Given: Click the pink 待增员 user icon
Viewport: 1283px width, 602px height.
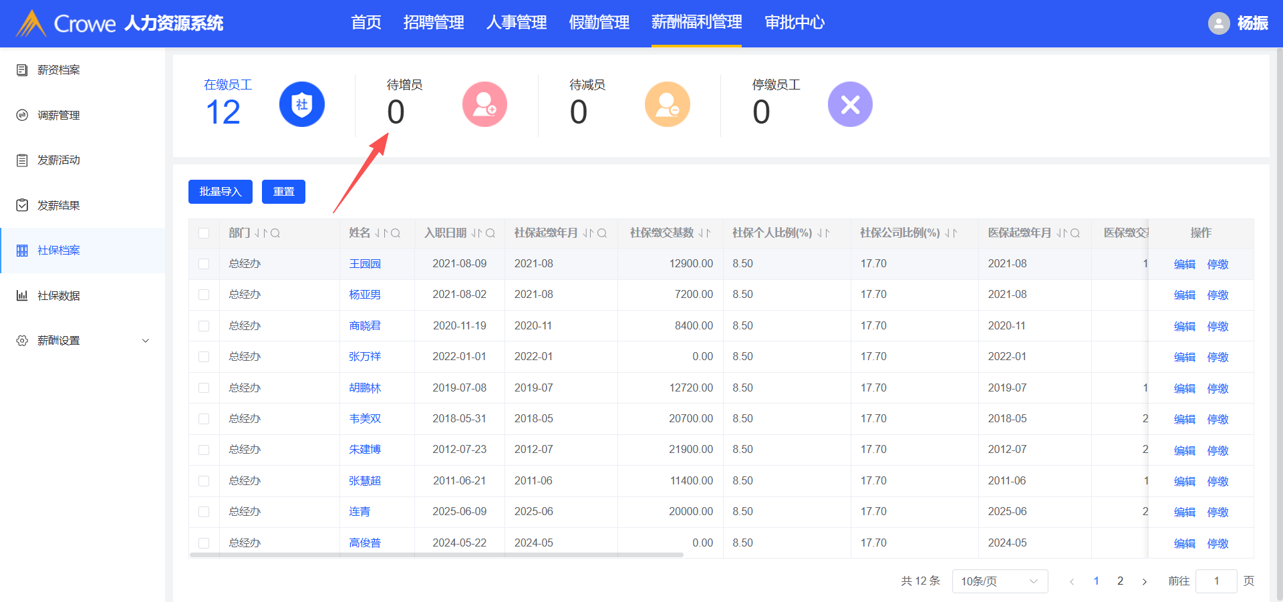Looking at the screenshot, I should click(484, 104).
